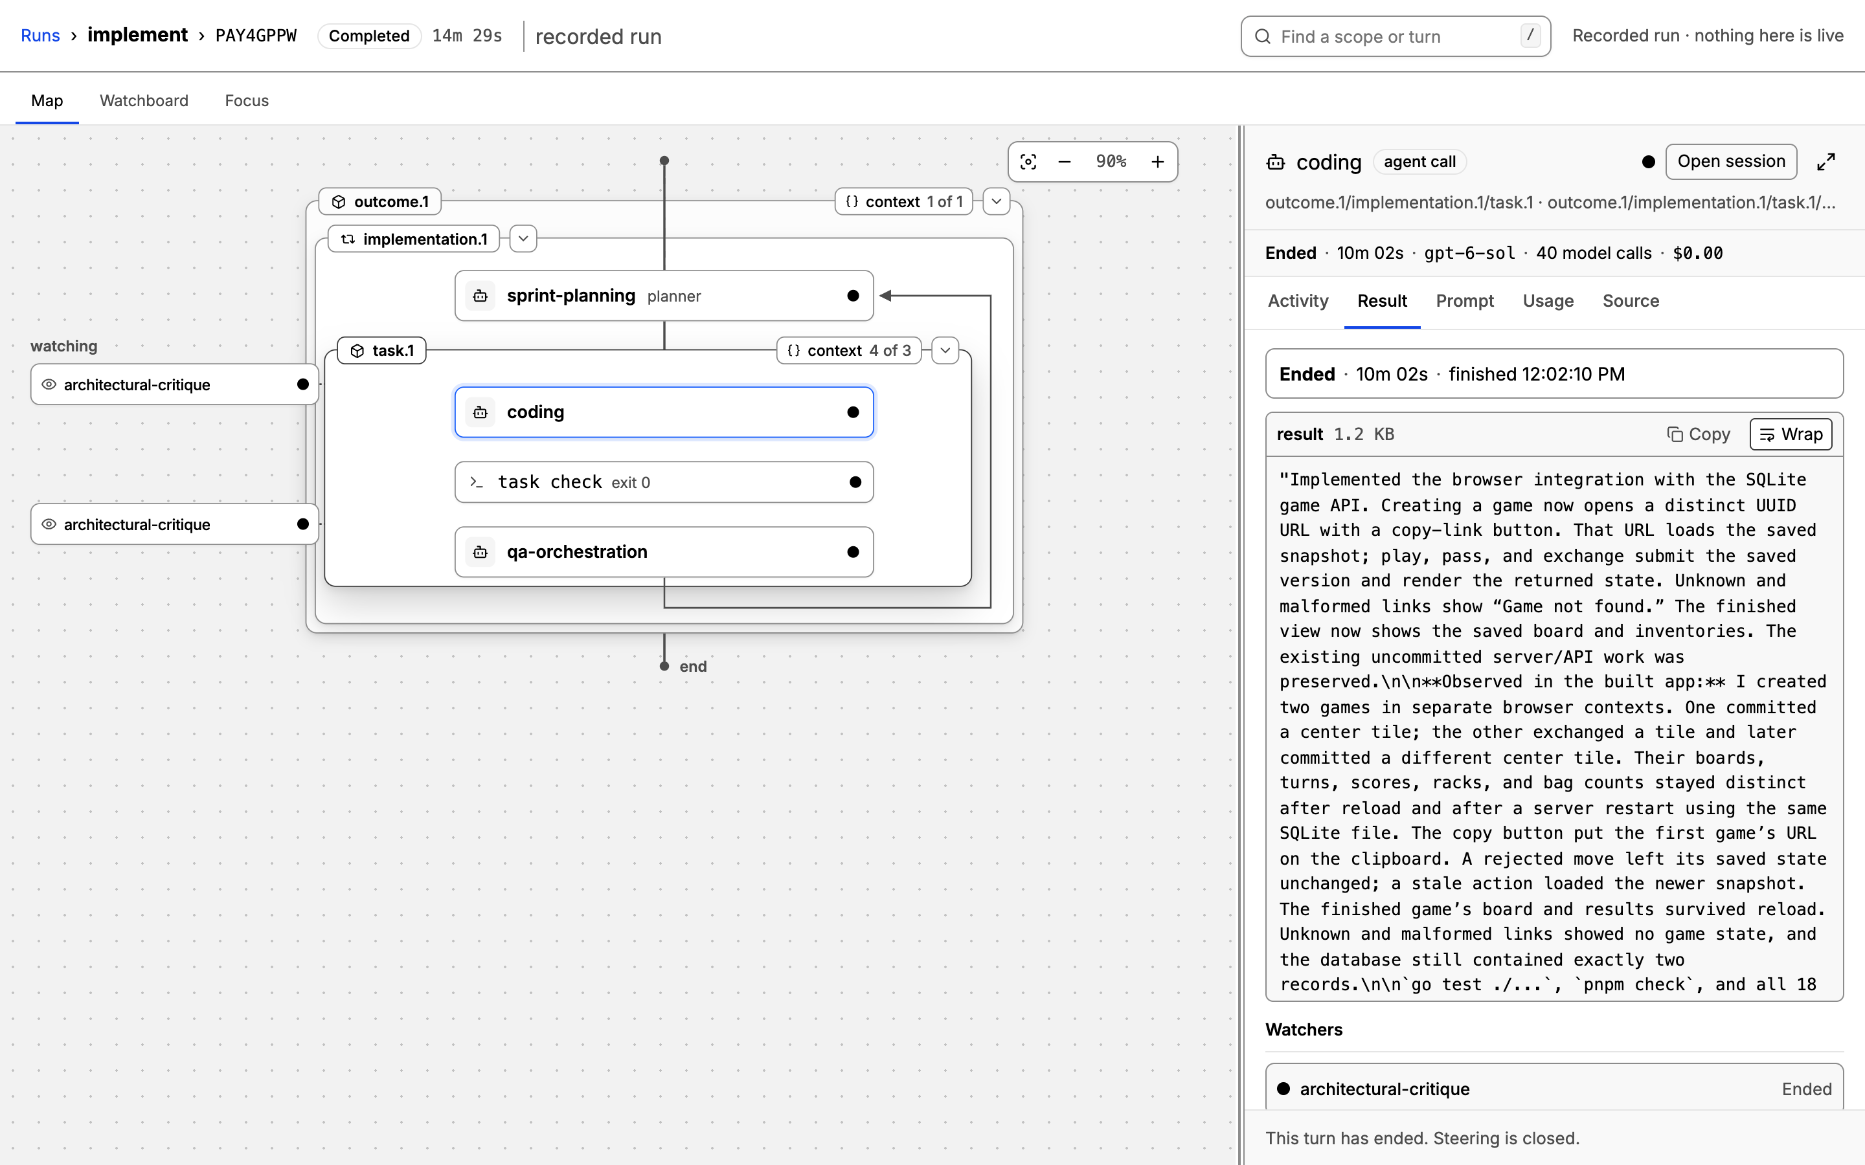Copy the result text

pos(1698,434)
